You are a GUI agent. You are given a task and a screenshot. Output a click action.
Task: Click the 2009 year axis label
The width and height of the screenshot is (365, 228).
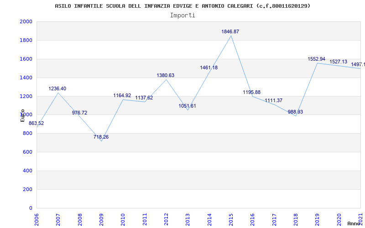tap(101, 220)
